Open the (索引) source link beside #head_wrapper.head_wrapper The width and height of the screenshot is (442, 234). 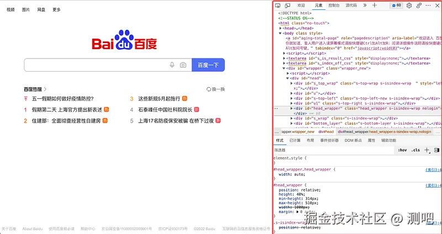434,170
